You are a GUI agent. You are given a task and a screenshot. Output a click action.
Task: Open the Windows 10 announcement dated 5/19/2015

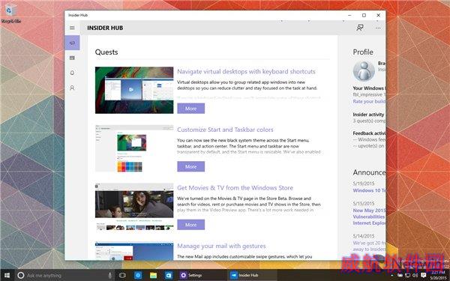369,190
